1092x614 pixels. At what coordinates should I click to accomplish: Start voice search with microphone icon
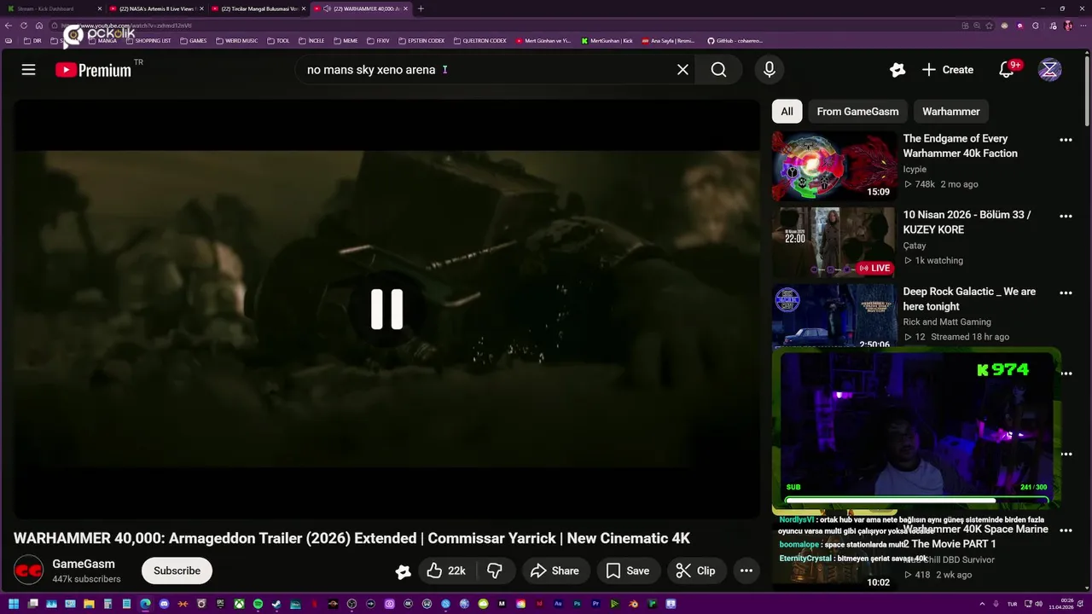click(770, 70)
